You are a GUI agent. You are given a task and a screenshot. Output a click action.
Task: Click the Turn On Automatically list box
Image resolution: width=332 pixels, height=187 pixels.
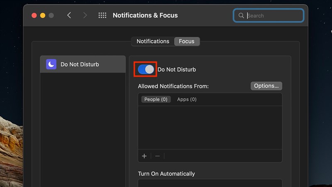pos(210,183)
